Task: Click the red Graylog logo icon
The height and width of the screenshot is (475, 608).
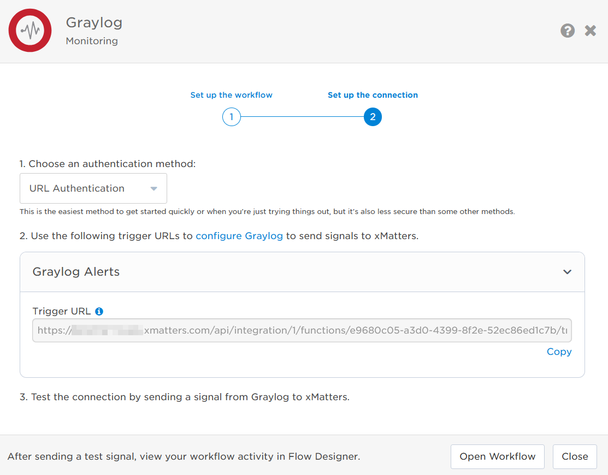Action: point(30,30)
